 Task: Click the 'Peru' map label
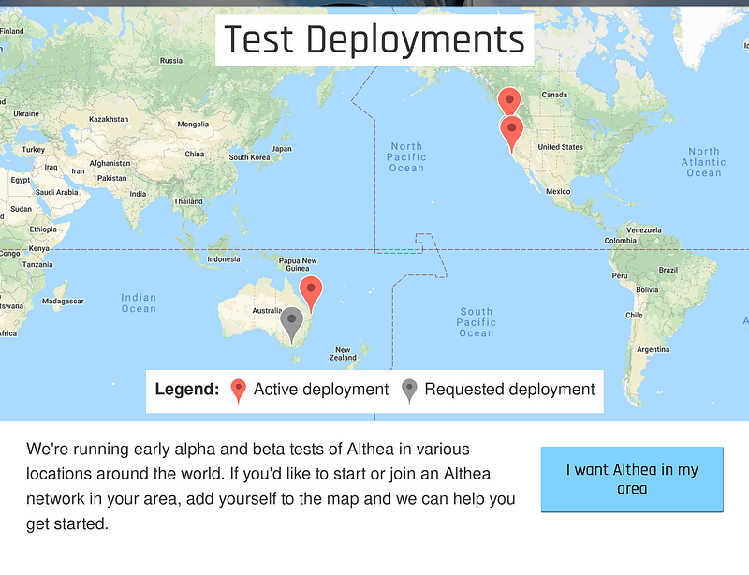[620, 275]
